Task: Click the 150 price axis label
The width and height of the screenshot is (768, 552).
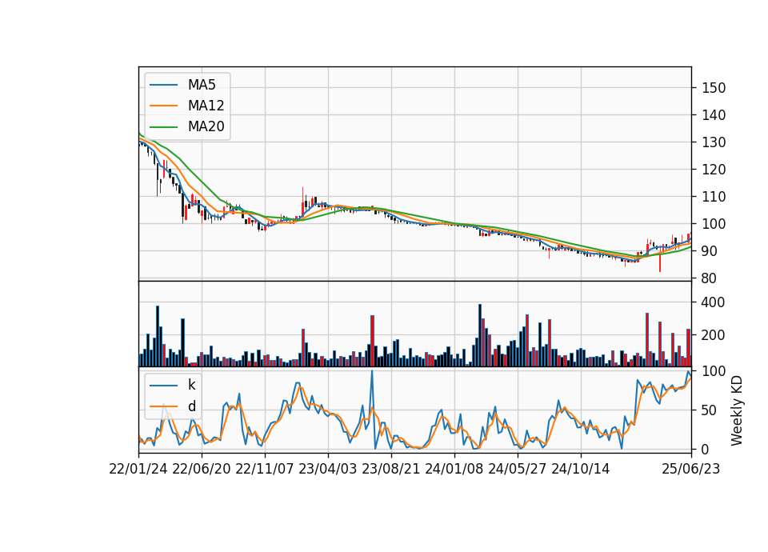Action: point(714,88)
